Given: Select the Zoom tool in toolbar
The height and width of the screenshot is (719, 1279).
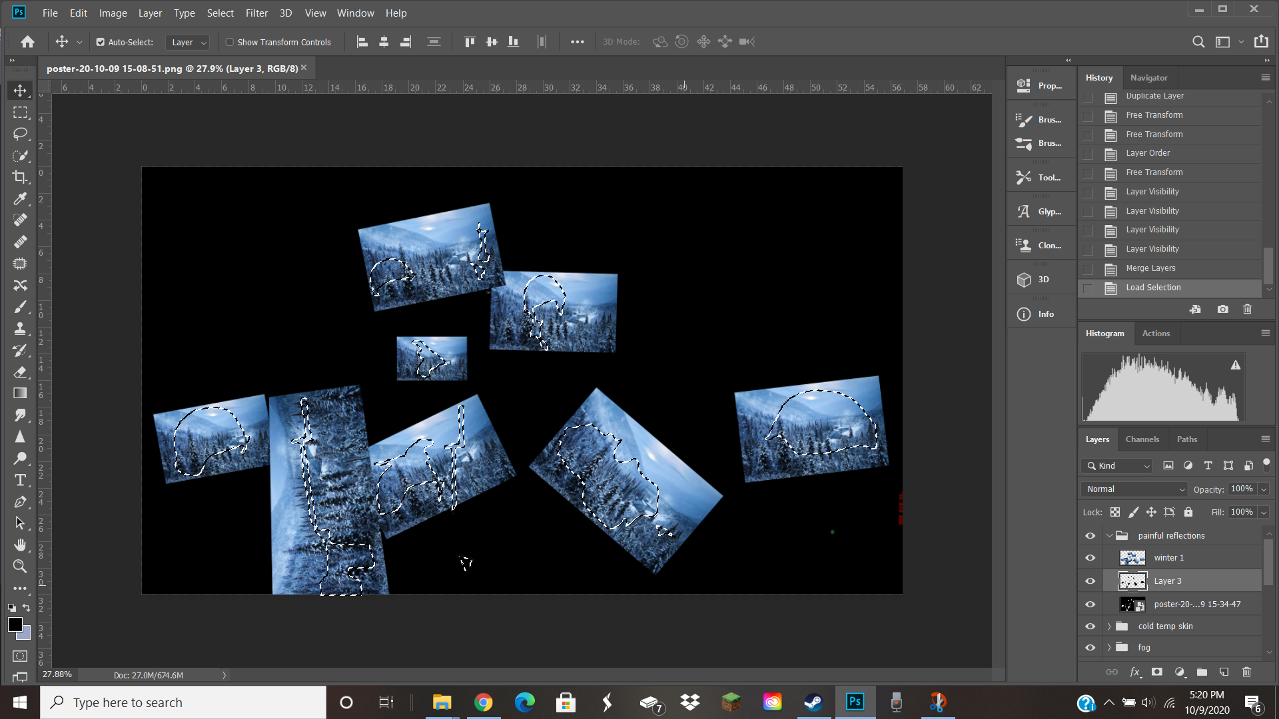Looking at the screenshot, I should tap(20, 567).
